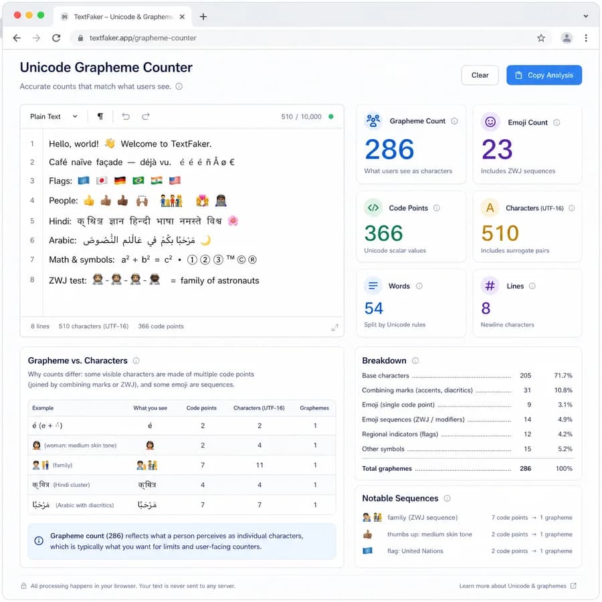Click the bookmark star in address bar
Viewport: 602px width, 602px height.
[x=541, y=38]
